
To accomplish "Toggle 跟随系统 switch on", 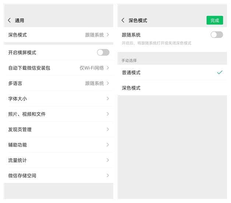I will [217, 35].
